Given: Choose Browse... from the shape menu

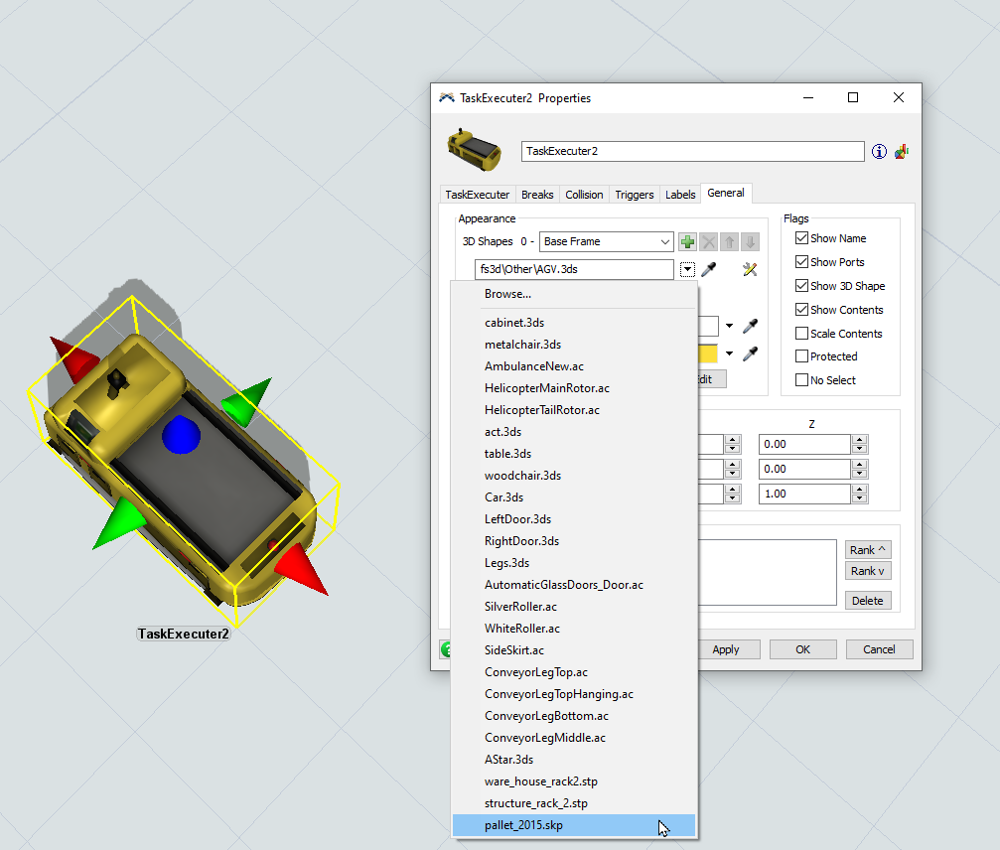Looking at the screenshot, I should click(574, 294).
